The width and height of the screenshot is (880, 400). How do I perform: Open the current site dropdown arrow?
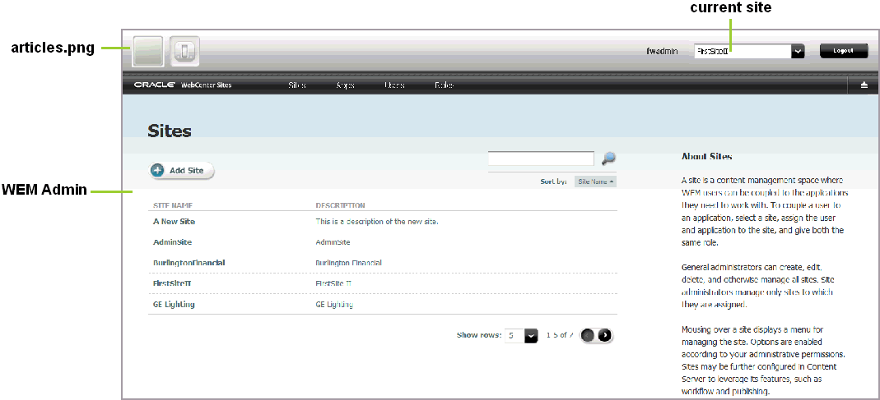pyautogui.click(x=798, y=51)
